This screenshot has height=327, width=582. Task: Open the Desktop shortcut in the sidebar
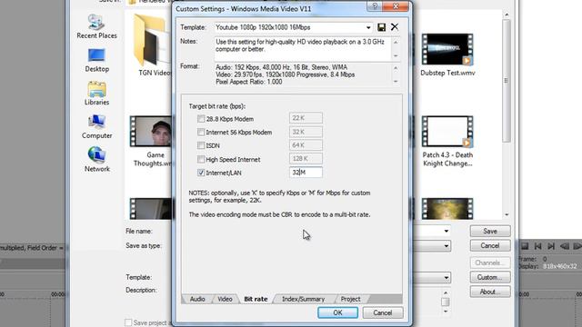click(96, 60)
